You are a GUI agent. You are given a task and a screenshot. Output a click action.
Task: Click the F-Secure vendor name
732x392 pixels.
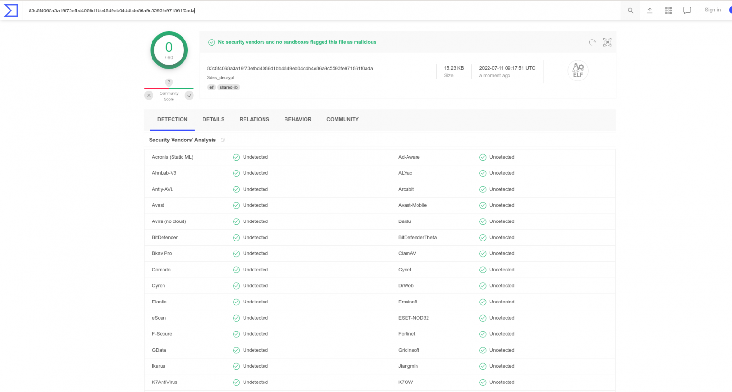click(x=162, y=334)
